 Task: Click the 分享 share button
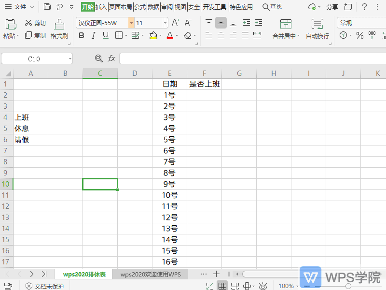333,7
